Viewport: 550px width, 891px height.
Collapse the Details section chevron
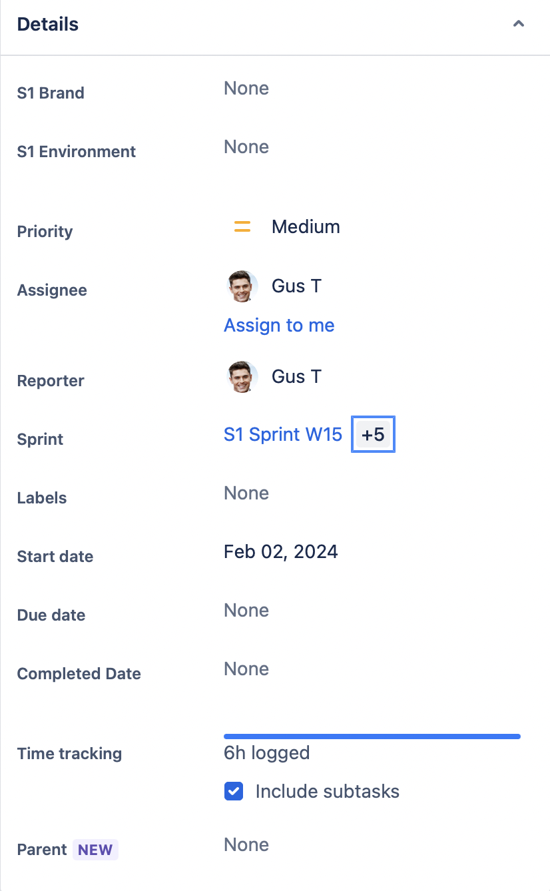519,24
